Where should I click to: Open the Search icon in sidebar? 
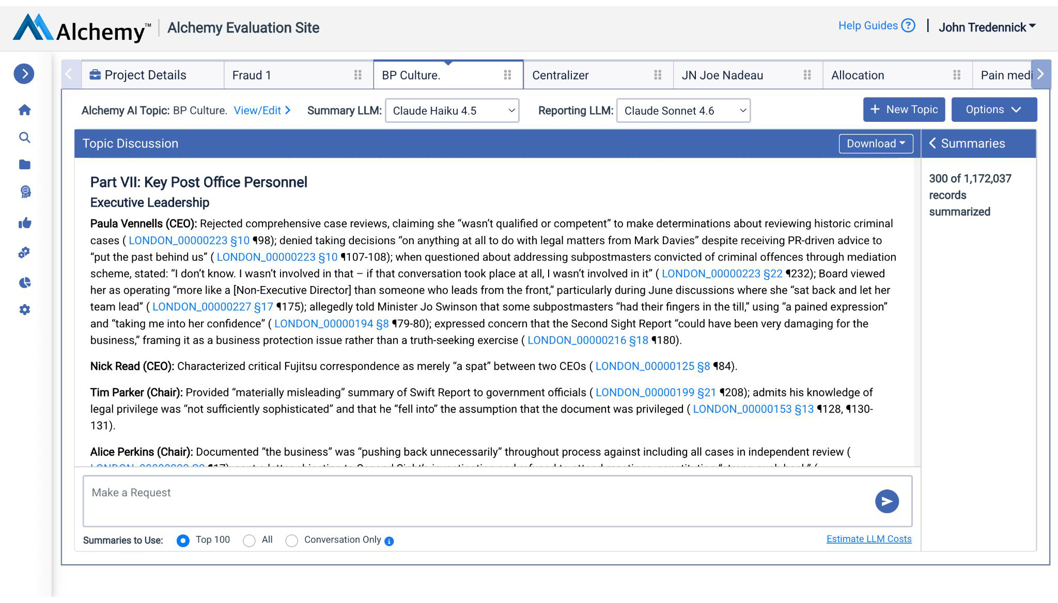tap(24, 137)
